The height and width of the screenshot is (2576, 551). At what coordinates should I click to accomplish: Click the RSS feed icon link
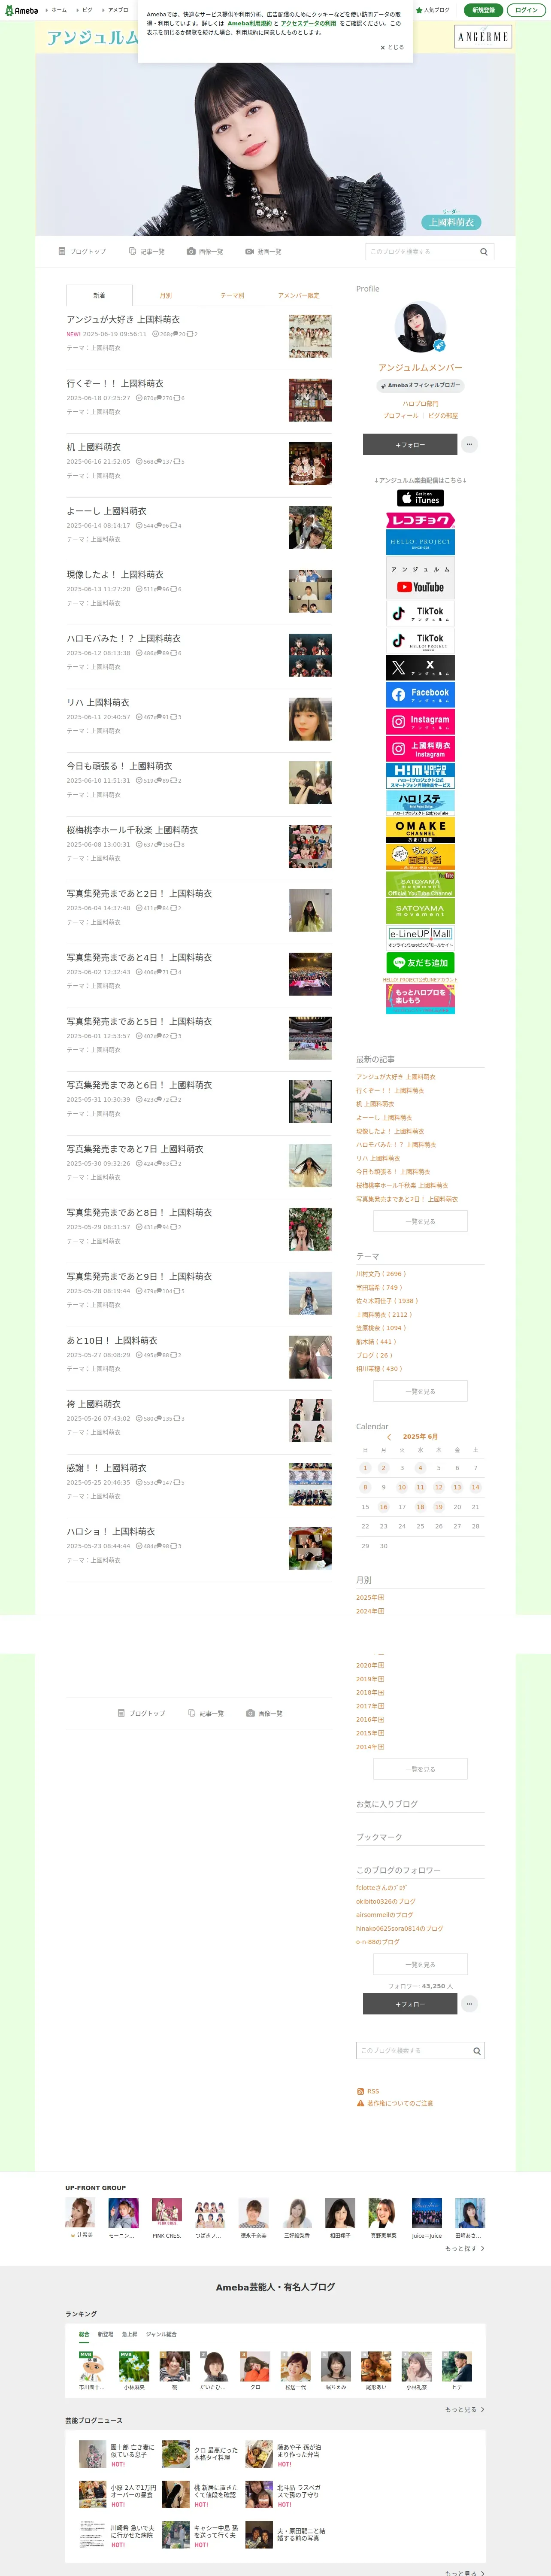click(368, 2091)
